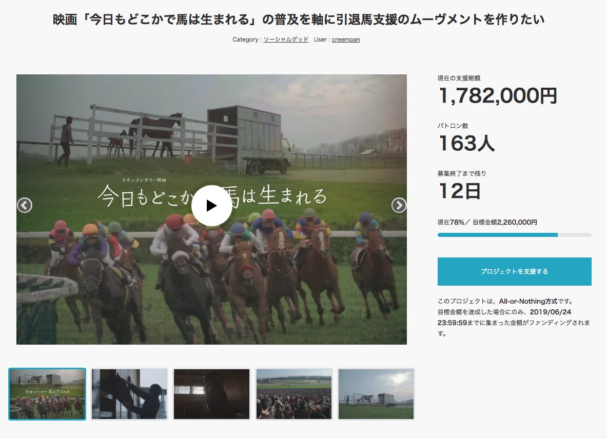Screen dimensions: 607x439
Task: Click the 163人 patron count
Action: [467, 143]
